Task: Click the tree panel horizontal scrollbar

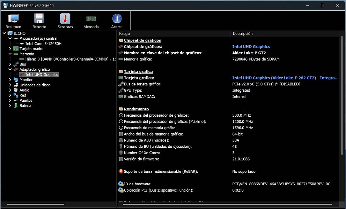Action: click(x=35, y=204)
